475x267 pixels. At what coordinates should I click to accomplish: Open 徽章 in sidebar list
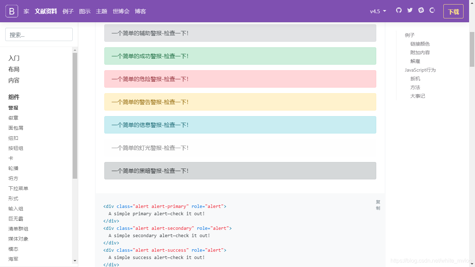pos(13,118)
